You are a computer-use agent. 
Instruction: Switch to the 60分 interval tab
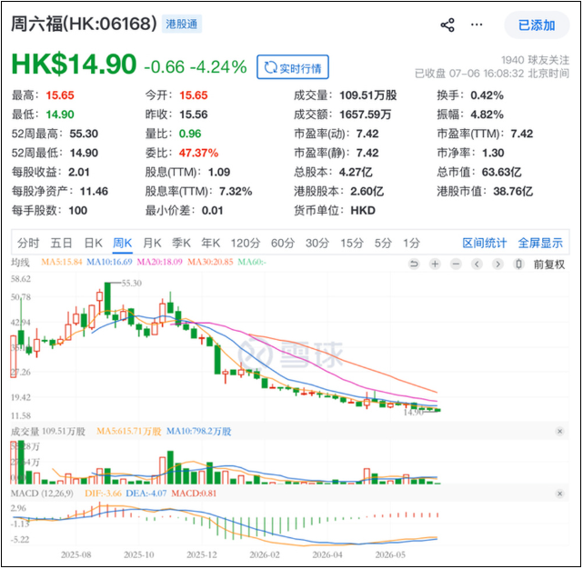(283, 243)
